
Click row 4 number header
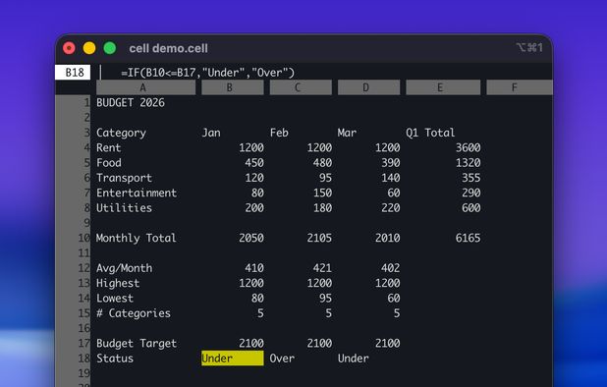point(73,148)
